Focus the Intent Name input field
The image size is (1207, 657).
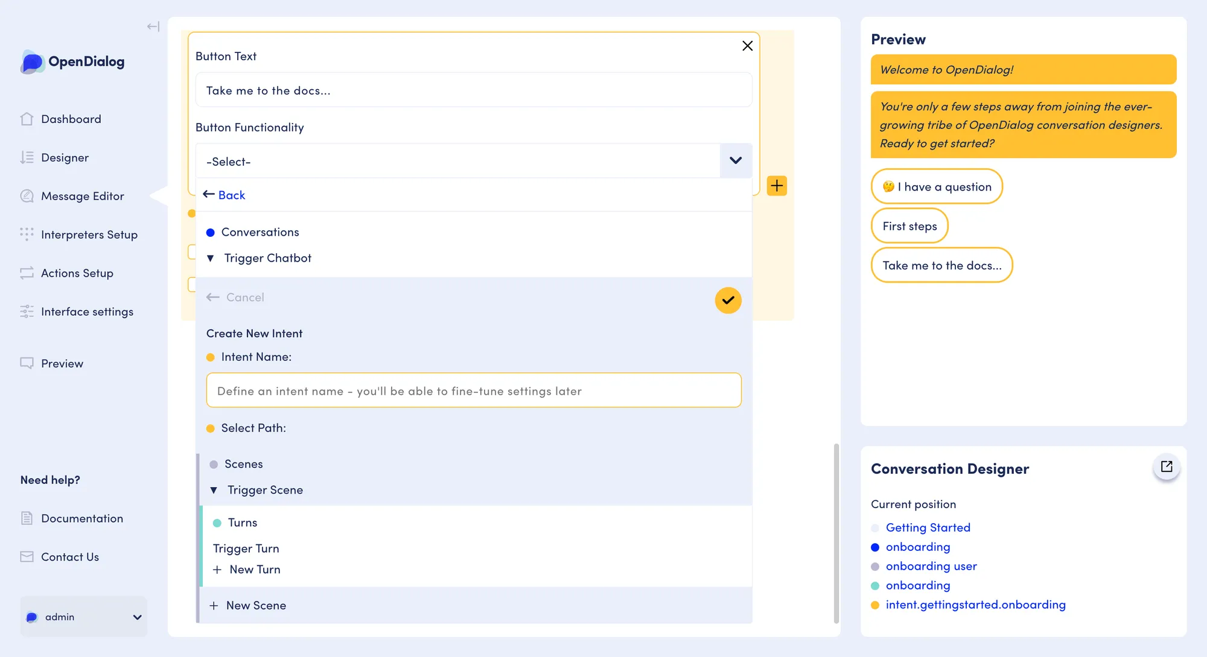pos(474,390)
